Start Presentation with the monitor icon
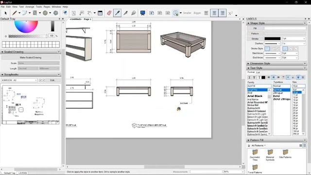 [x=142, y=13]
